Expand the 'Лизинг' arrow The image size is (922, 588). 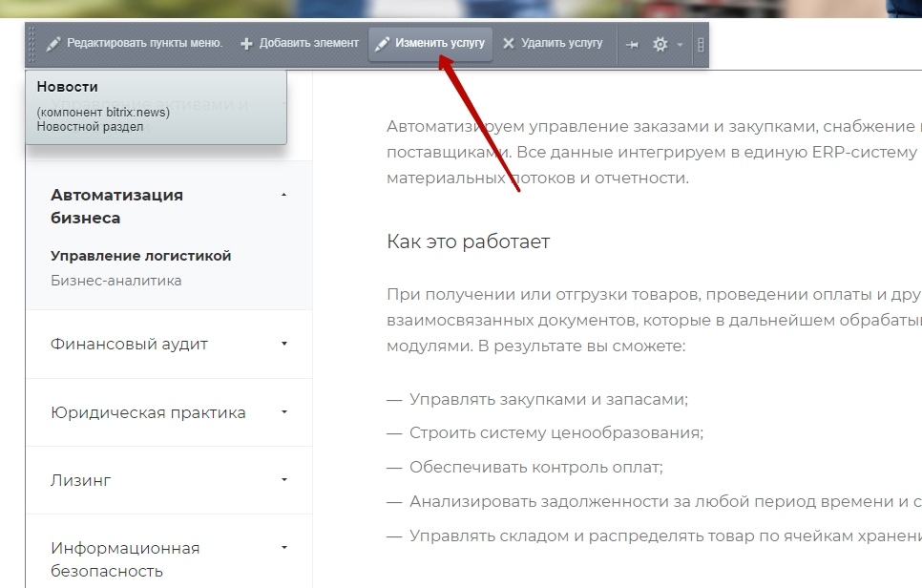coord(284,480)
